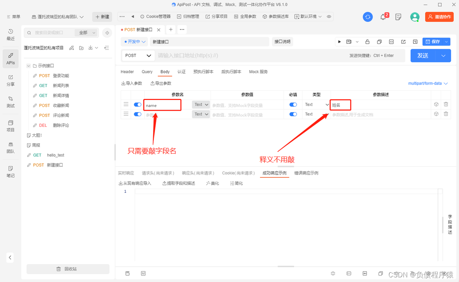Image resolution: width=459 pixels, height=282 pixels.
Task: Open the 实时响应 tab
Action: (x=126, y=173)
